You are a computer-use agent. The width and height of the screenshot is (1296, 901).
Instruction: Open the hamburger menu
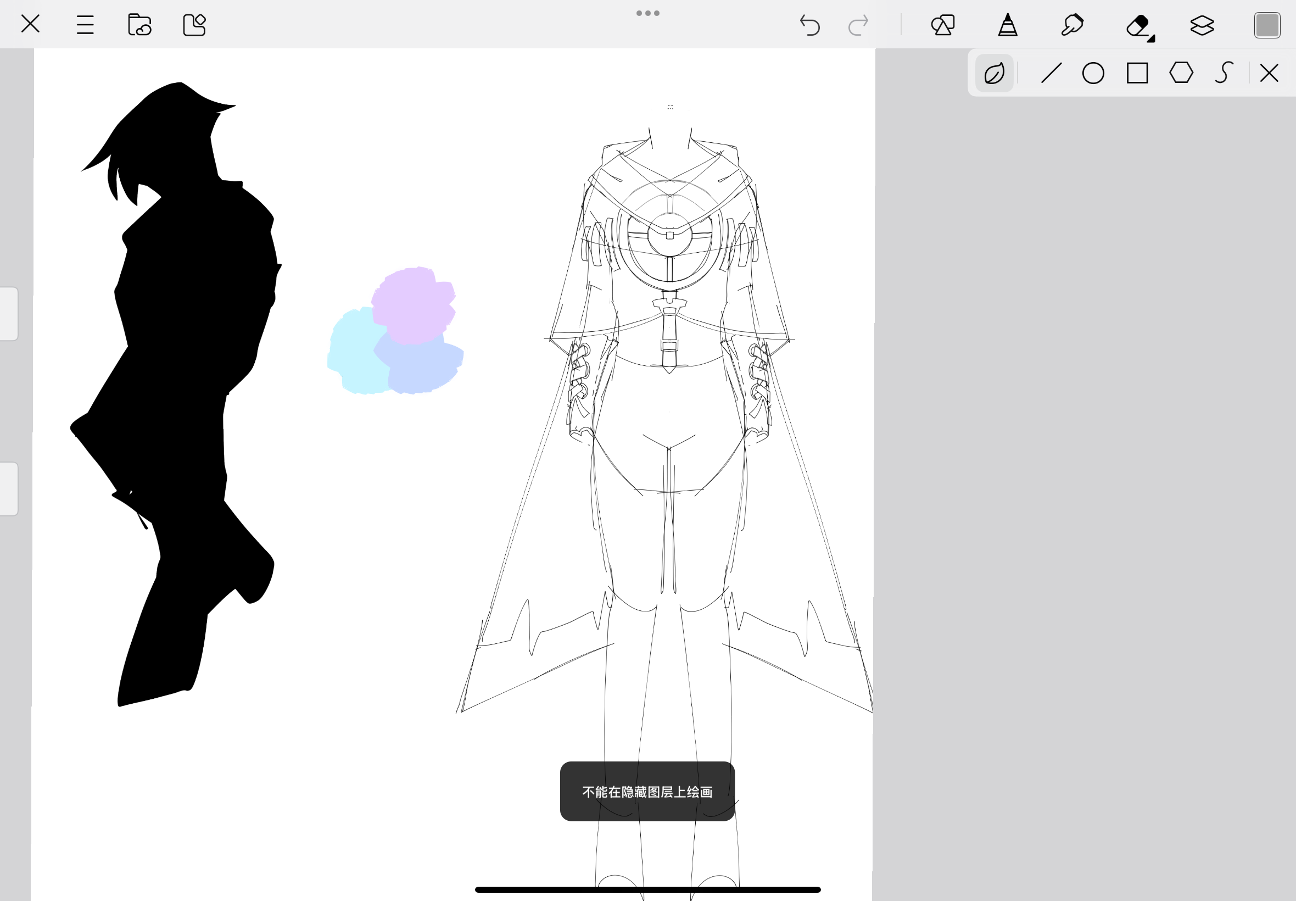[x=85, y=25]
